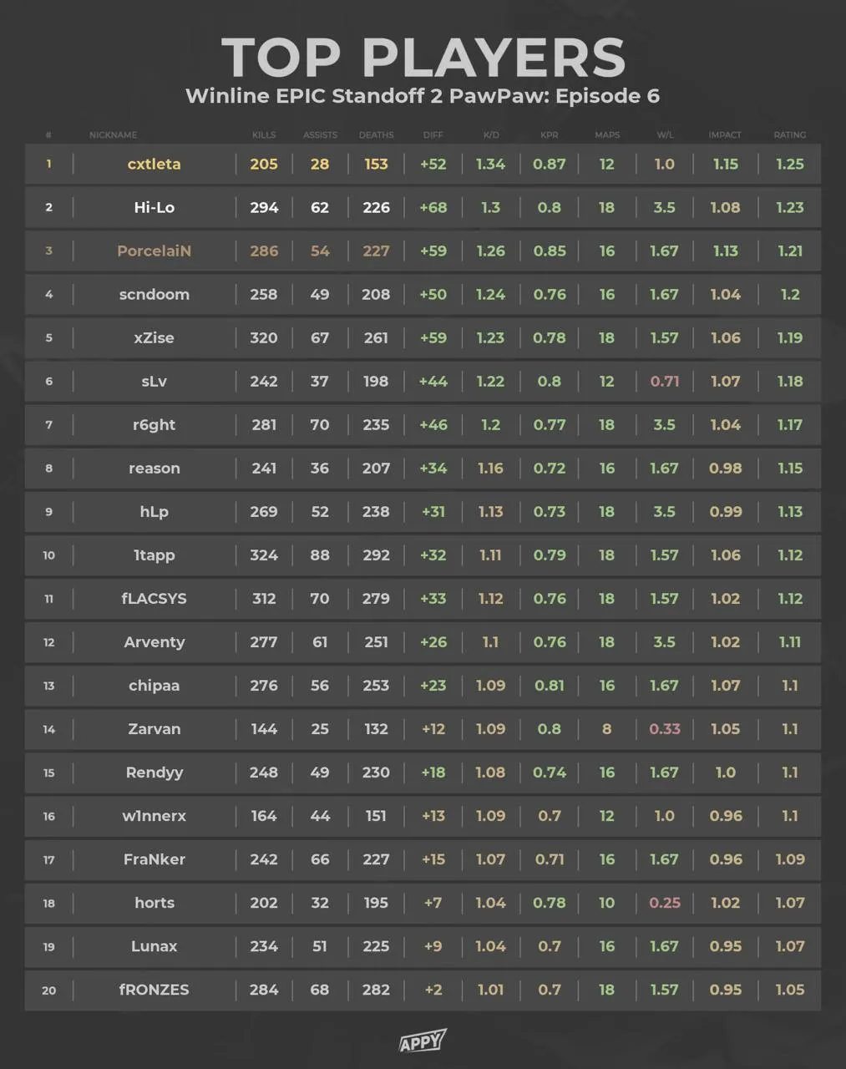Screen dimensions: 846x1069
Task: Click the IMPACT column header
Action: (725, 134)
